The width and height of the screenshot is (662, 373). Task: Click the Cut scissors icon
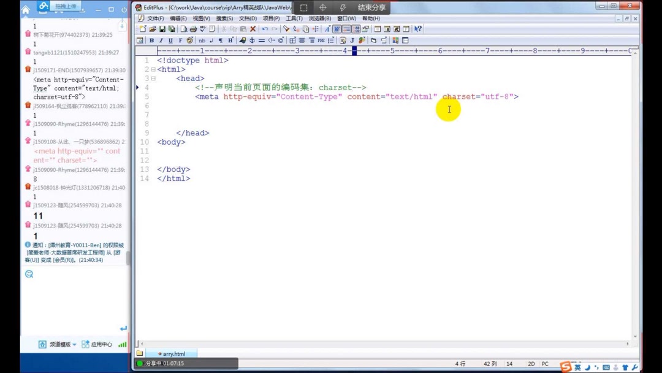(x=224, y=28)
